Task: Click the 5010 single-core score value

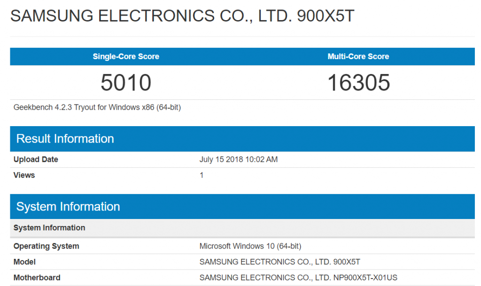Action: point(126,83)
